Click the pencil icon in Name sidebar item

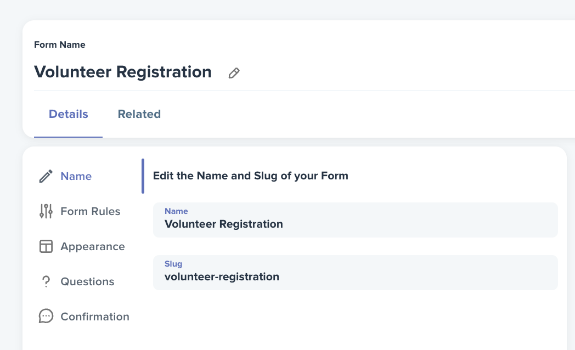tap(46, 176)
